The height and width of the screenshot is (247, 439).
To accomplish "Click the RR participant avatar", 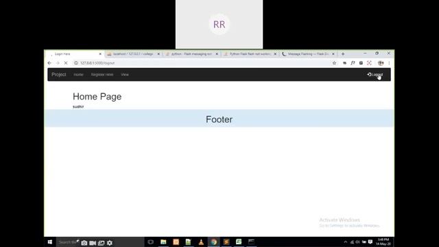I will click(x=219, y=25).
